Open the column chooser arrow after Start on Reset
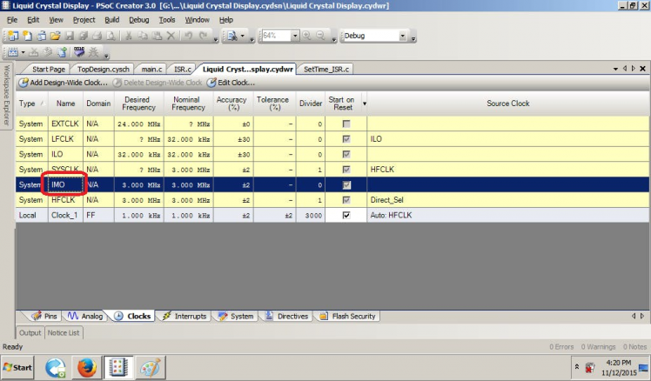Image resolution: width=651 pixels, height=381 pixels. tap(365, 104)
